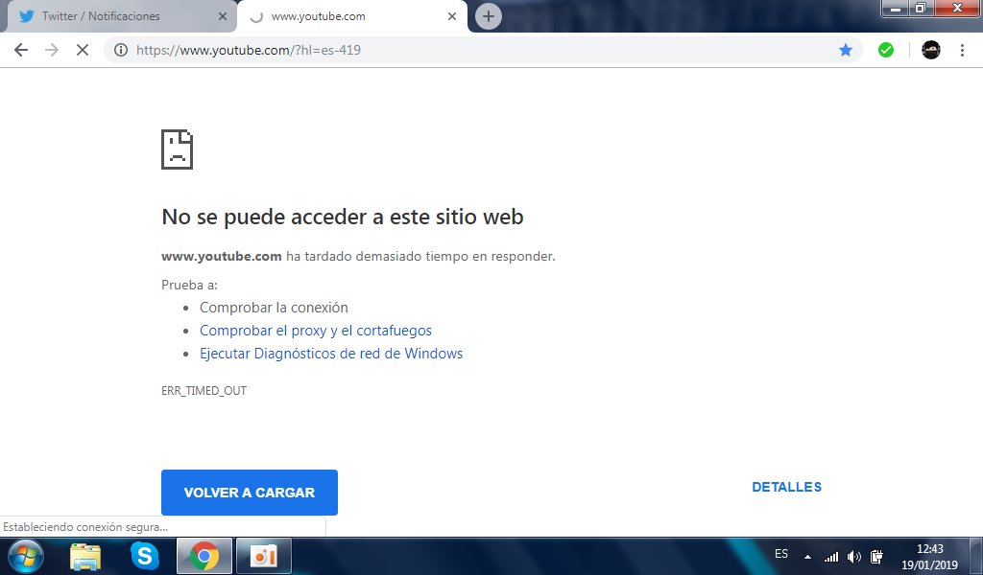Click the ES language indicator
The height and width of the screenshot is (575, 983).
tap(781, 554)
